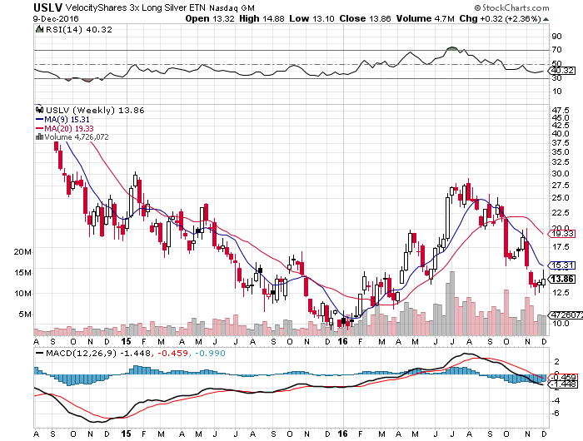
Task: Click the 15M volume axis label
Action: [22, 273]
